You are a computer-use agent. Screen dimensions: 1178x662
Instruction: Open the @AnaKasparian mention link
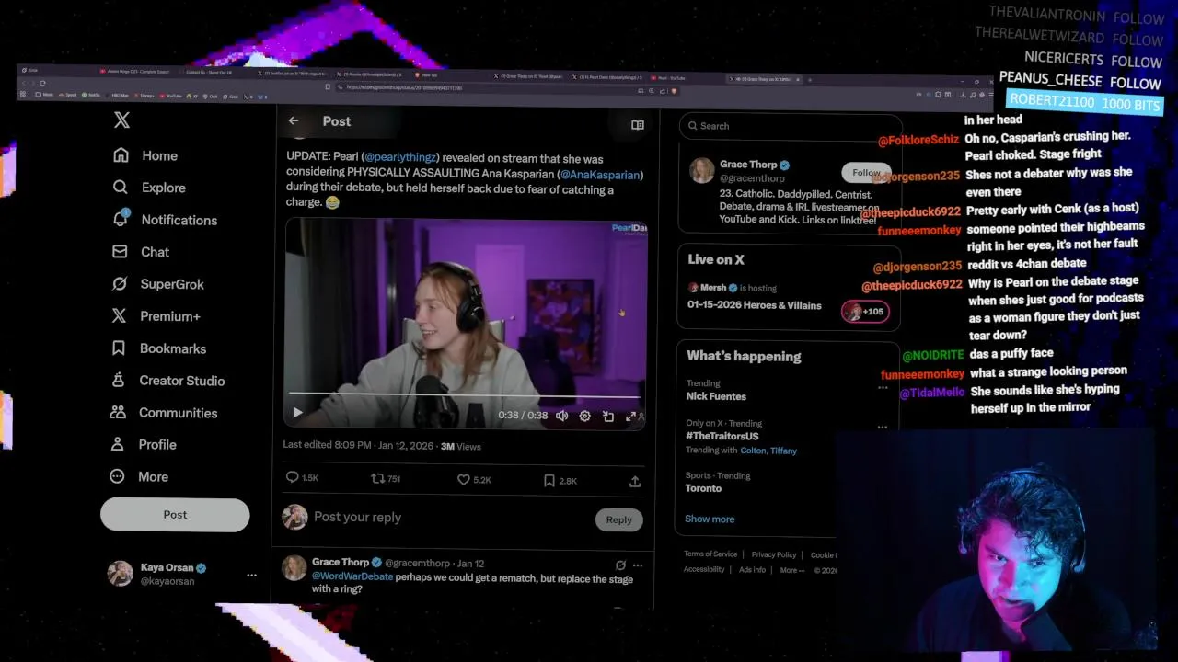pyautogui.click(x=599, y=175)
